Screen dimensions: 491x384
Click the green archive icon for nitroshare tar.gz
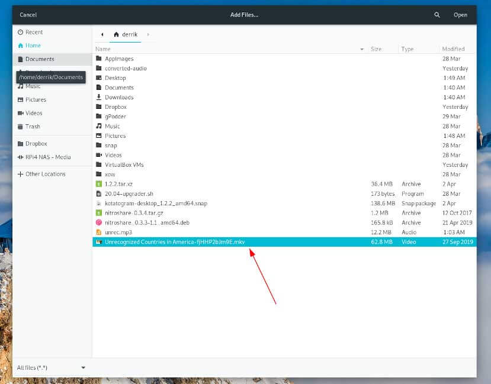pos(99,212)
